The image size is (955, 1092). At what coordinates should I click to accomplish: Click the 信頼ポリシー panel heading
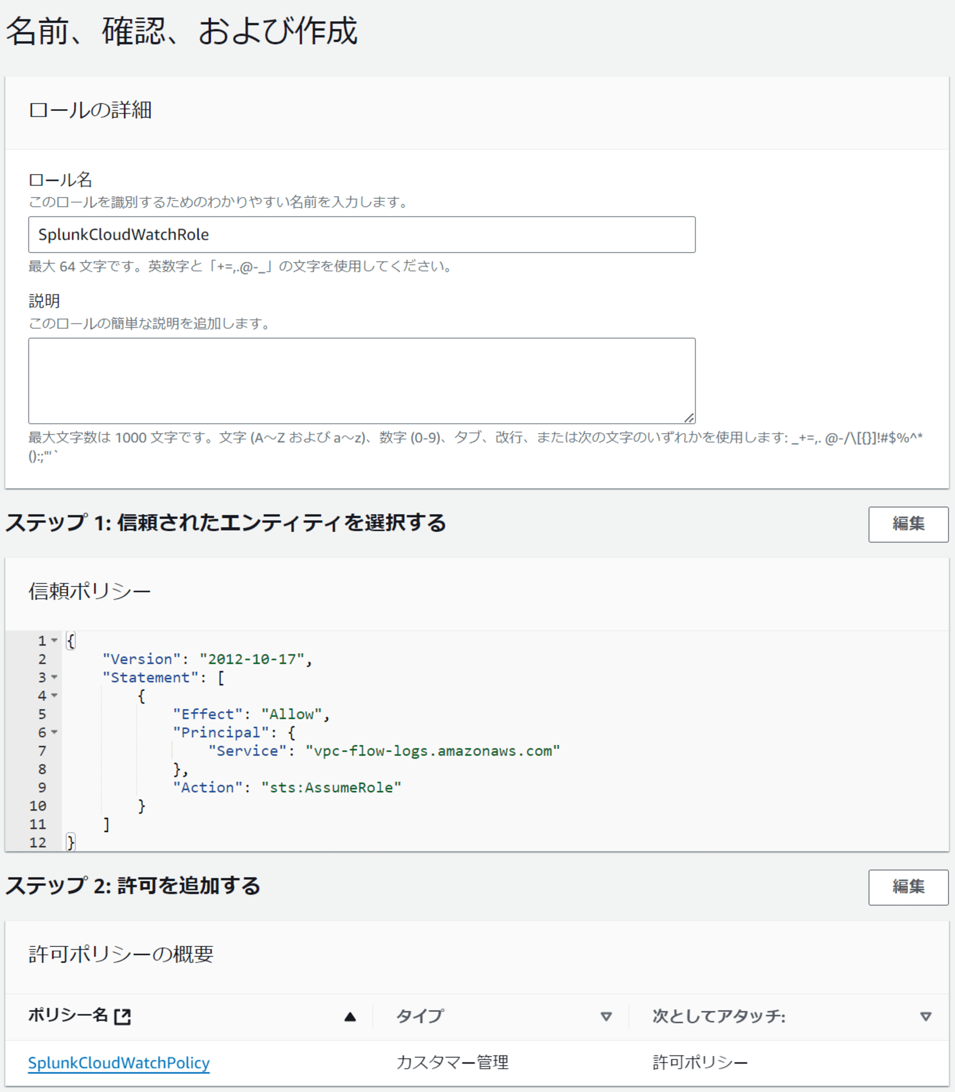point(89,591)
